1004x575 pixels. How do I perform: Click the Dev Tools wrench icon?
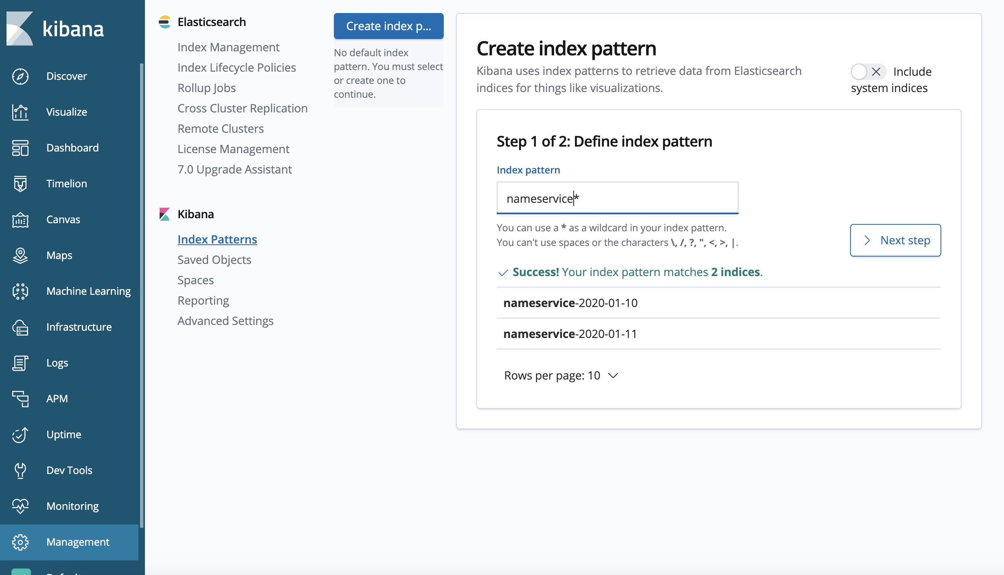(20, 470)
